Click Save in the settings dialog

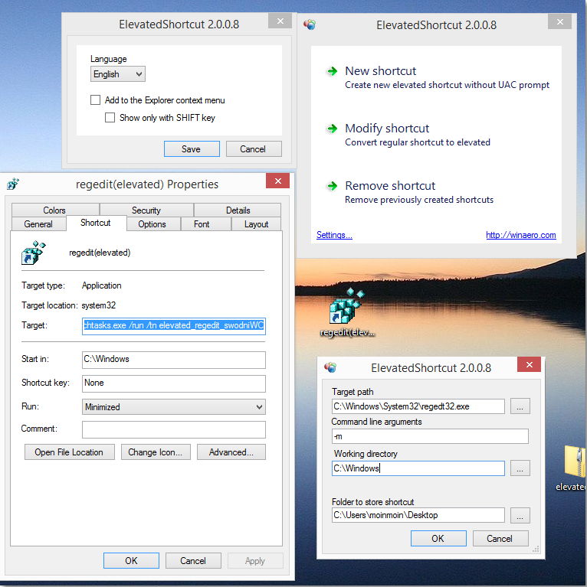(192, 149)
